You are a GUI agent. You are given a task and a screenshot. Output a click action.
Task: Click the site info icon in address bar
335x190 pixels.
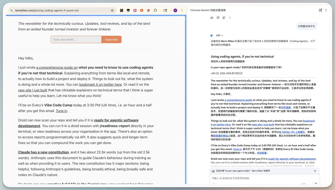(11, 11)
